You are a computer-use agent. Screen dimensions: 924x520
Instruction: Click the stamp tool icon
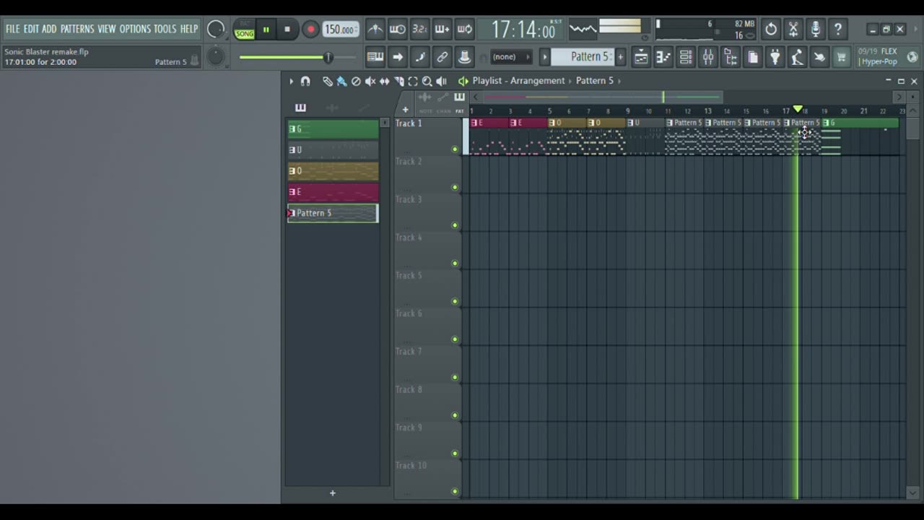(465, 57)
